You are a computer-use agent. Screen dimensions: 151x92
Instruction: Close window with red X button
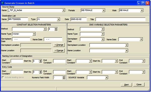pyautogui.click(x=147, y=3)
